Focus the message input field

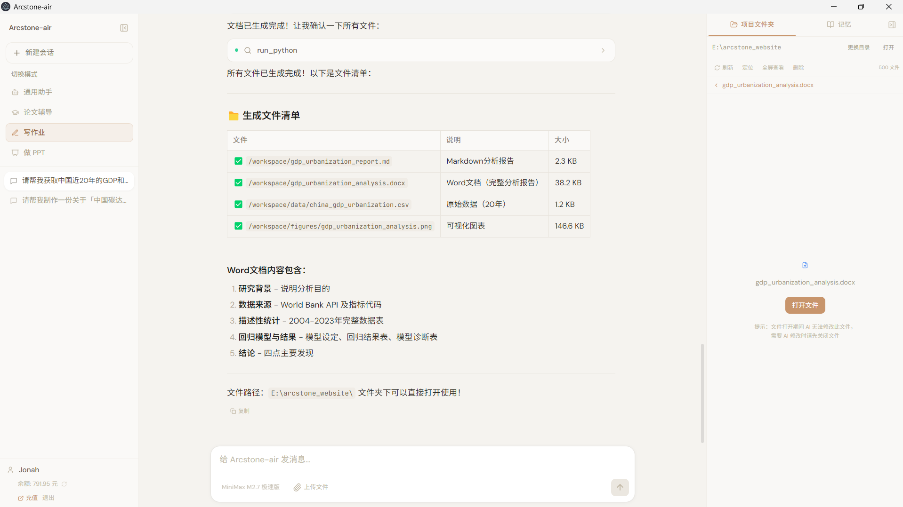pyautogui.click(x=422, y=459)
